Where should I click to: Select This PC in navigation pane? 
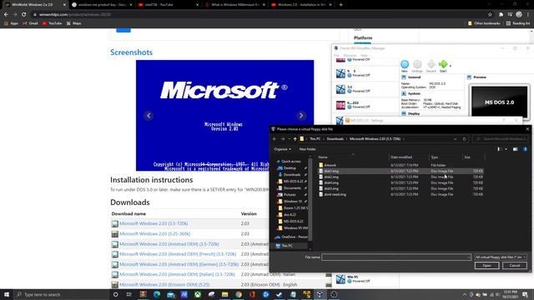(287, 246)
